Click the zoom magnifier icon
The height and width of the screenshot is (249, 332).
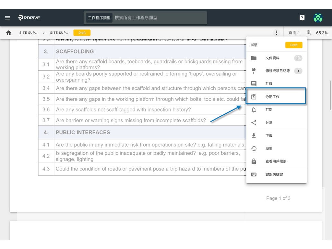coord(309,33)
